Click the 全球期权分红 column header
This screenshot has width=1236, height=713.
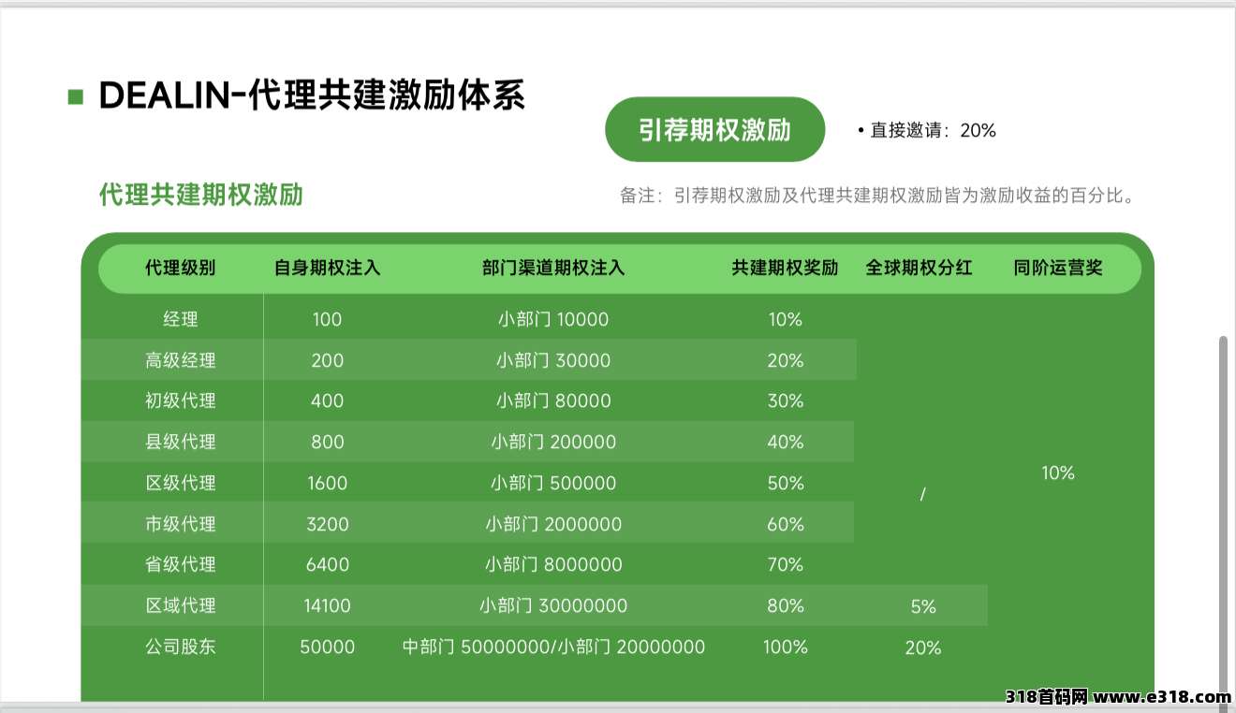coord(919,268)
